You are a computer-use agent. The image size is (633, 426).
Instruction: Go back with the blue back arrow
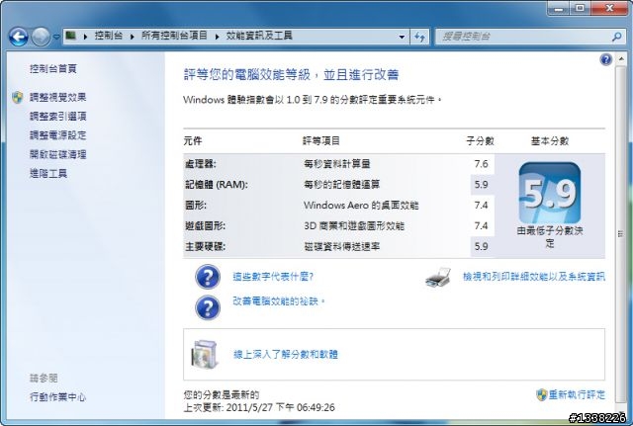tap(18, 38)
